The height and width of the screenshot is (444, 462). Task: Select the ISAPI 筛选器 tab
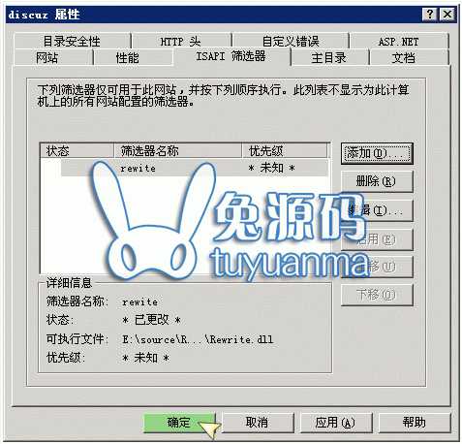pos(231,56)
